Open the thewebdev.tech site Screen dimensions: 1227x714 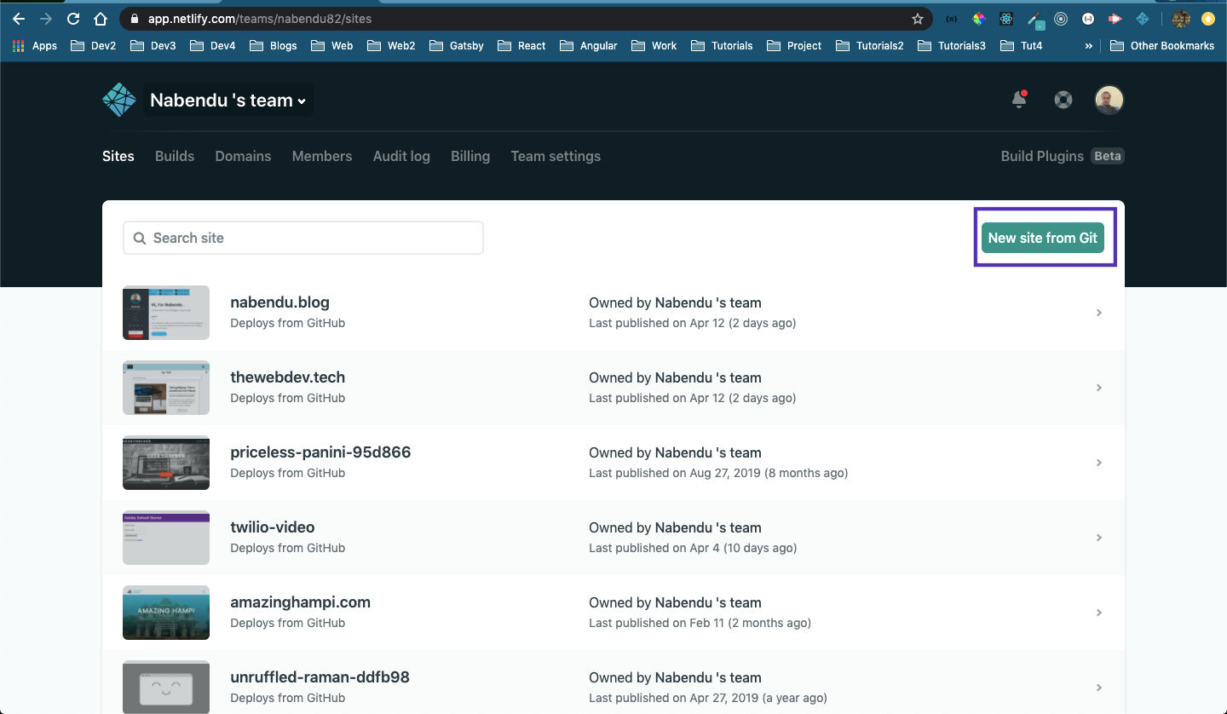point(288,377)
